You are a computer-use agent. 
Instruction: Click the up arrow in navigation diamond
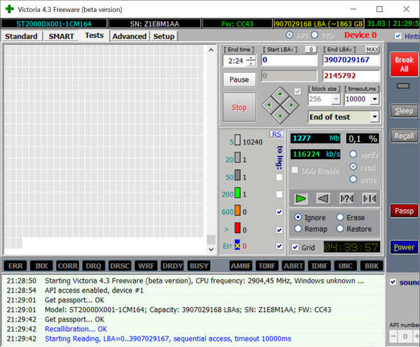(280, 94)
